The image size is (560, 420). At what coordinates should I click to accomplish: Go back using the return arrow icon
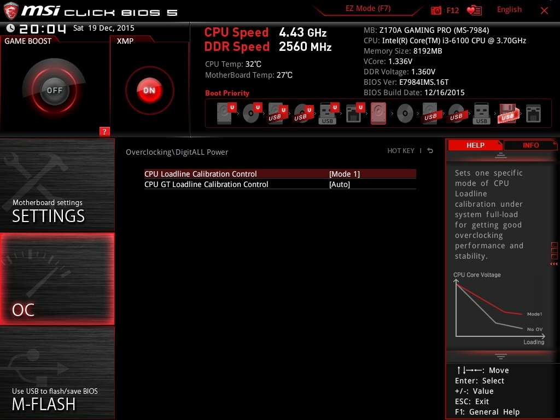pos(430,151)
